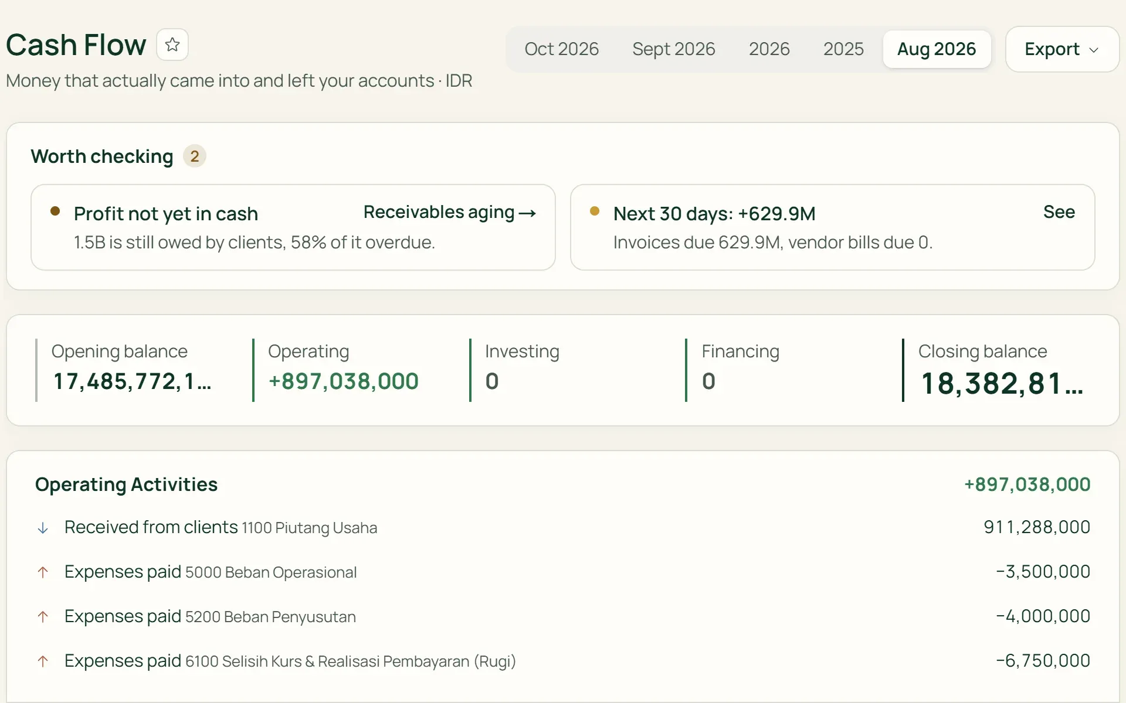
Task: Switch to the Oct 2026 period tab
Action: click(x=561, y=49)
